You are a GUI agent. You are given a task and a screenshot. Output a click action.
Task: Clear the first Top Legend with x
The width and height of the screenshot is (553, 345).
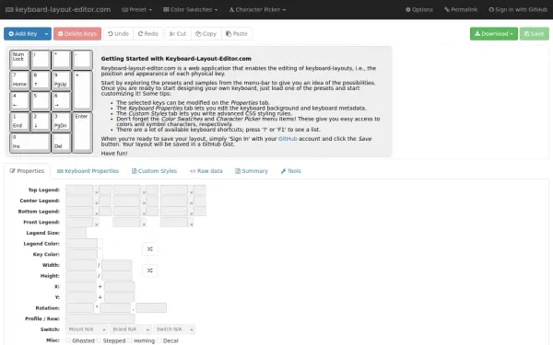[x=96, y=192]
